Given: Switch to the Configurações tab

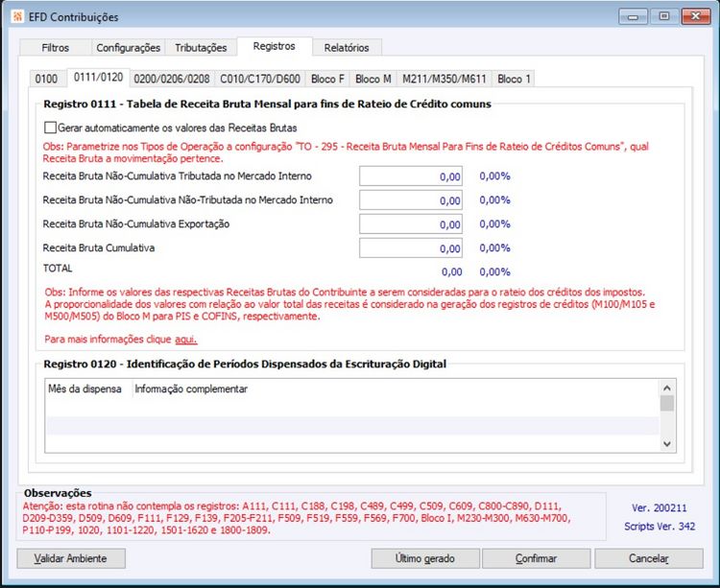Looking at the screenshot, I should 128,48.
